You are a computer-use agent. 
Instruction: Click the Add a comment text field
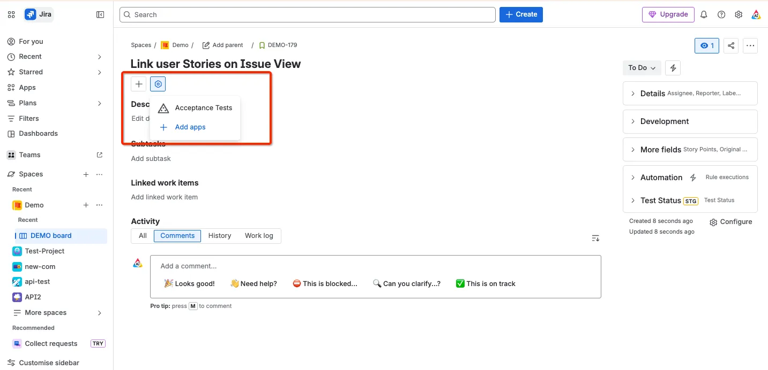375,266
